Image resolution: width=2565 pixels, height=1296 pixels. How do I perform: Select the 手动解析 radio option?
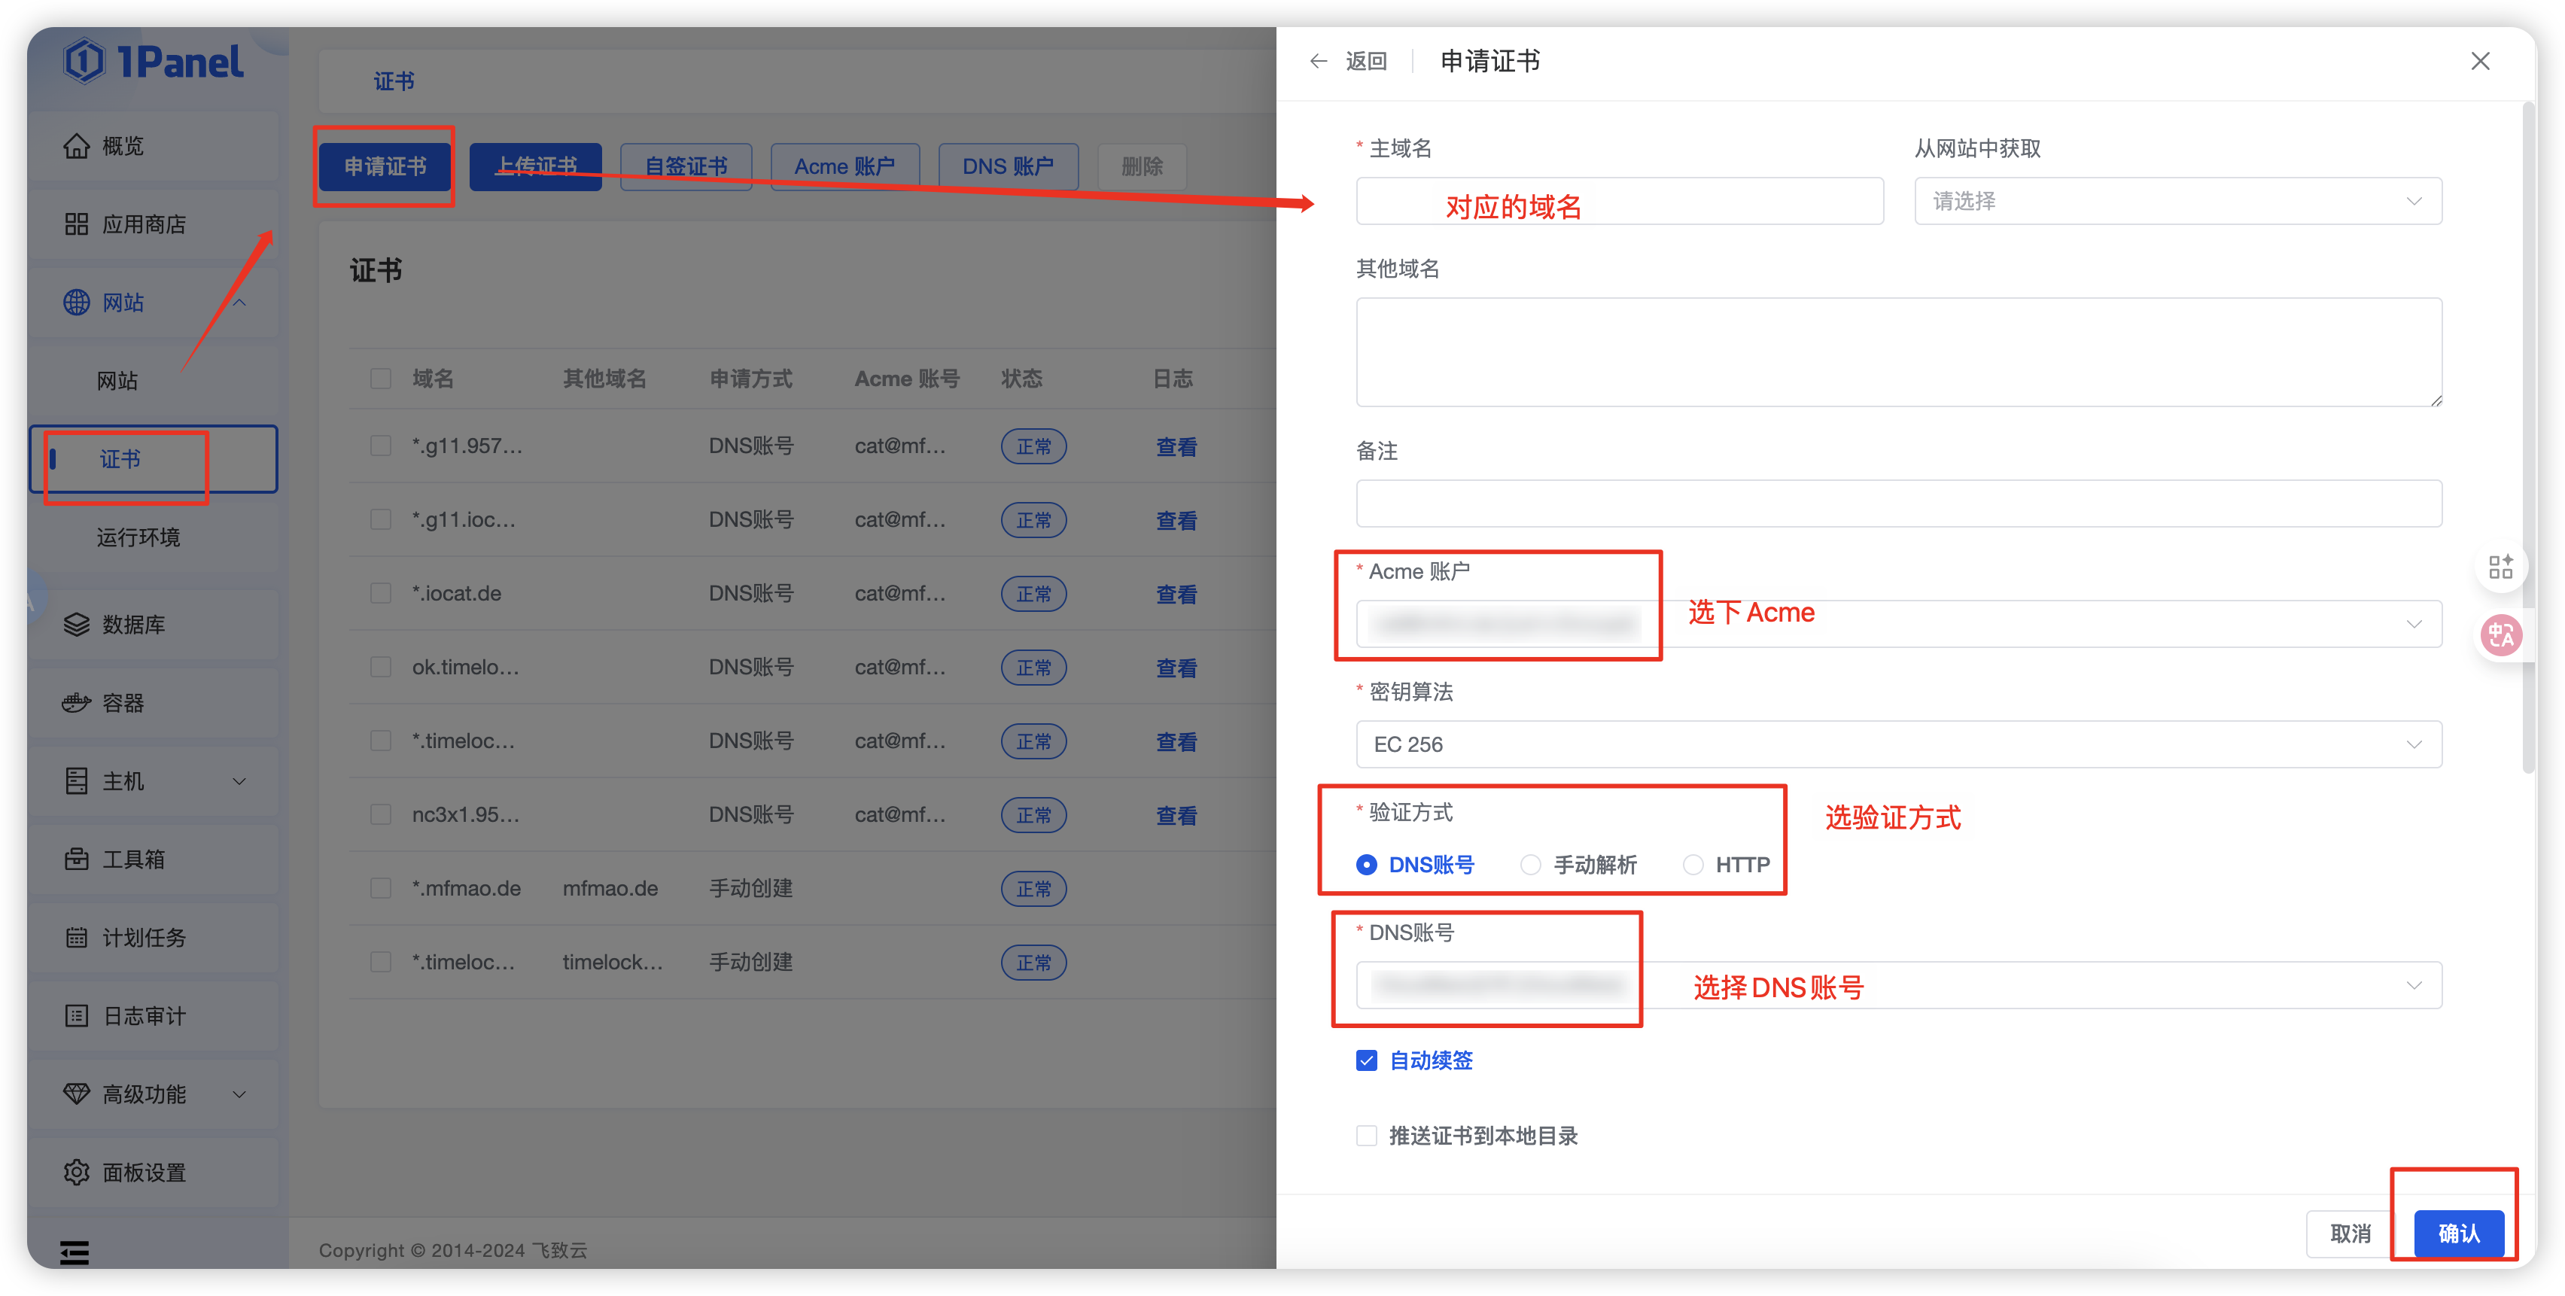pos(1530,865)
